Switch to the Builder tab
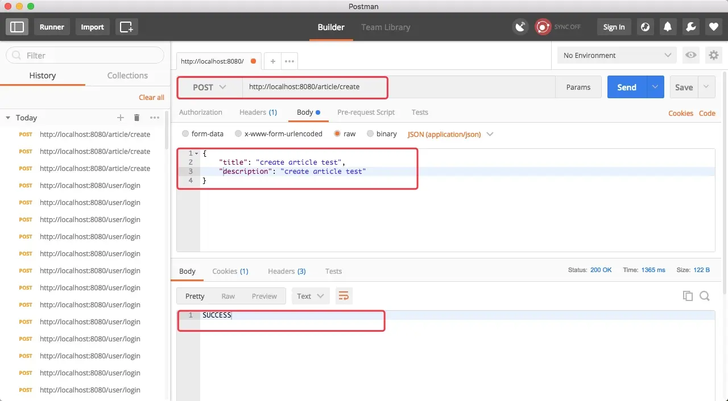728x401 pixels. click(x=331, y=27)
